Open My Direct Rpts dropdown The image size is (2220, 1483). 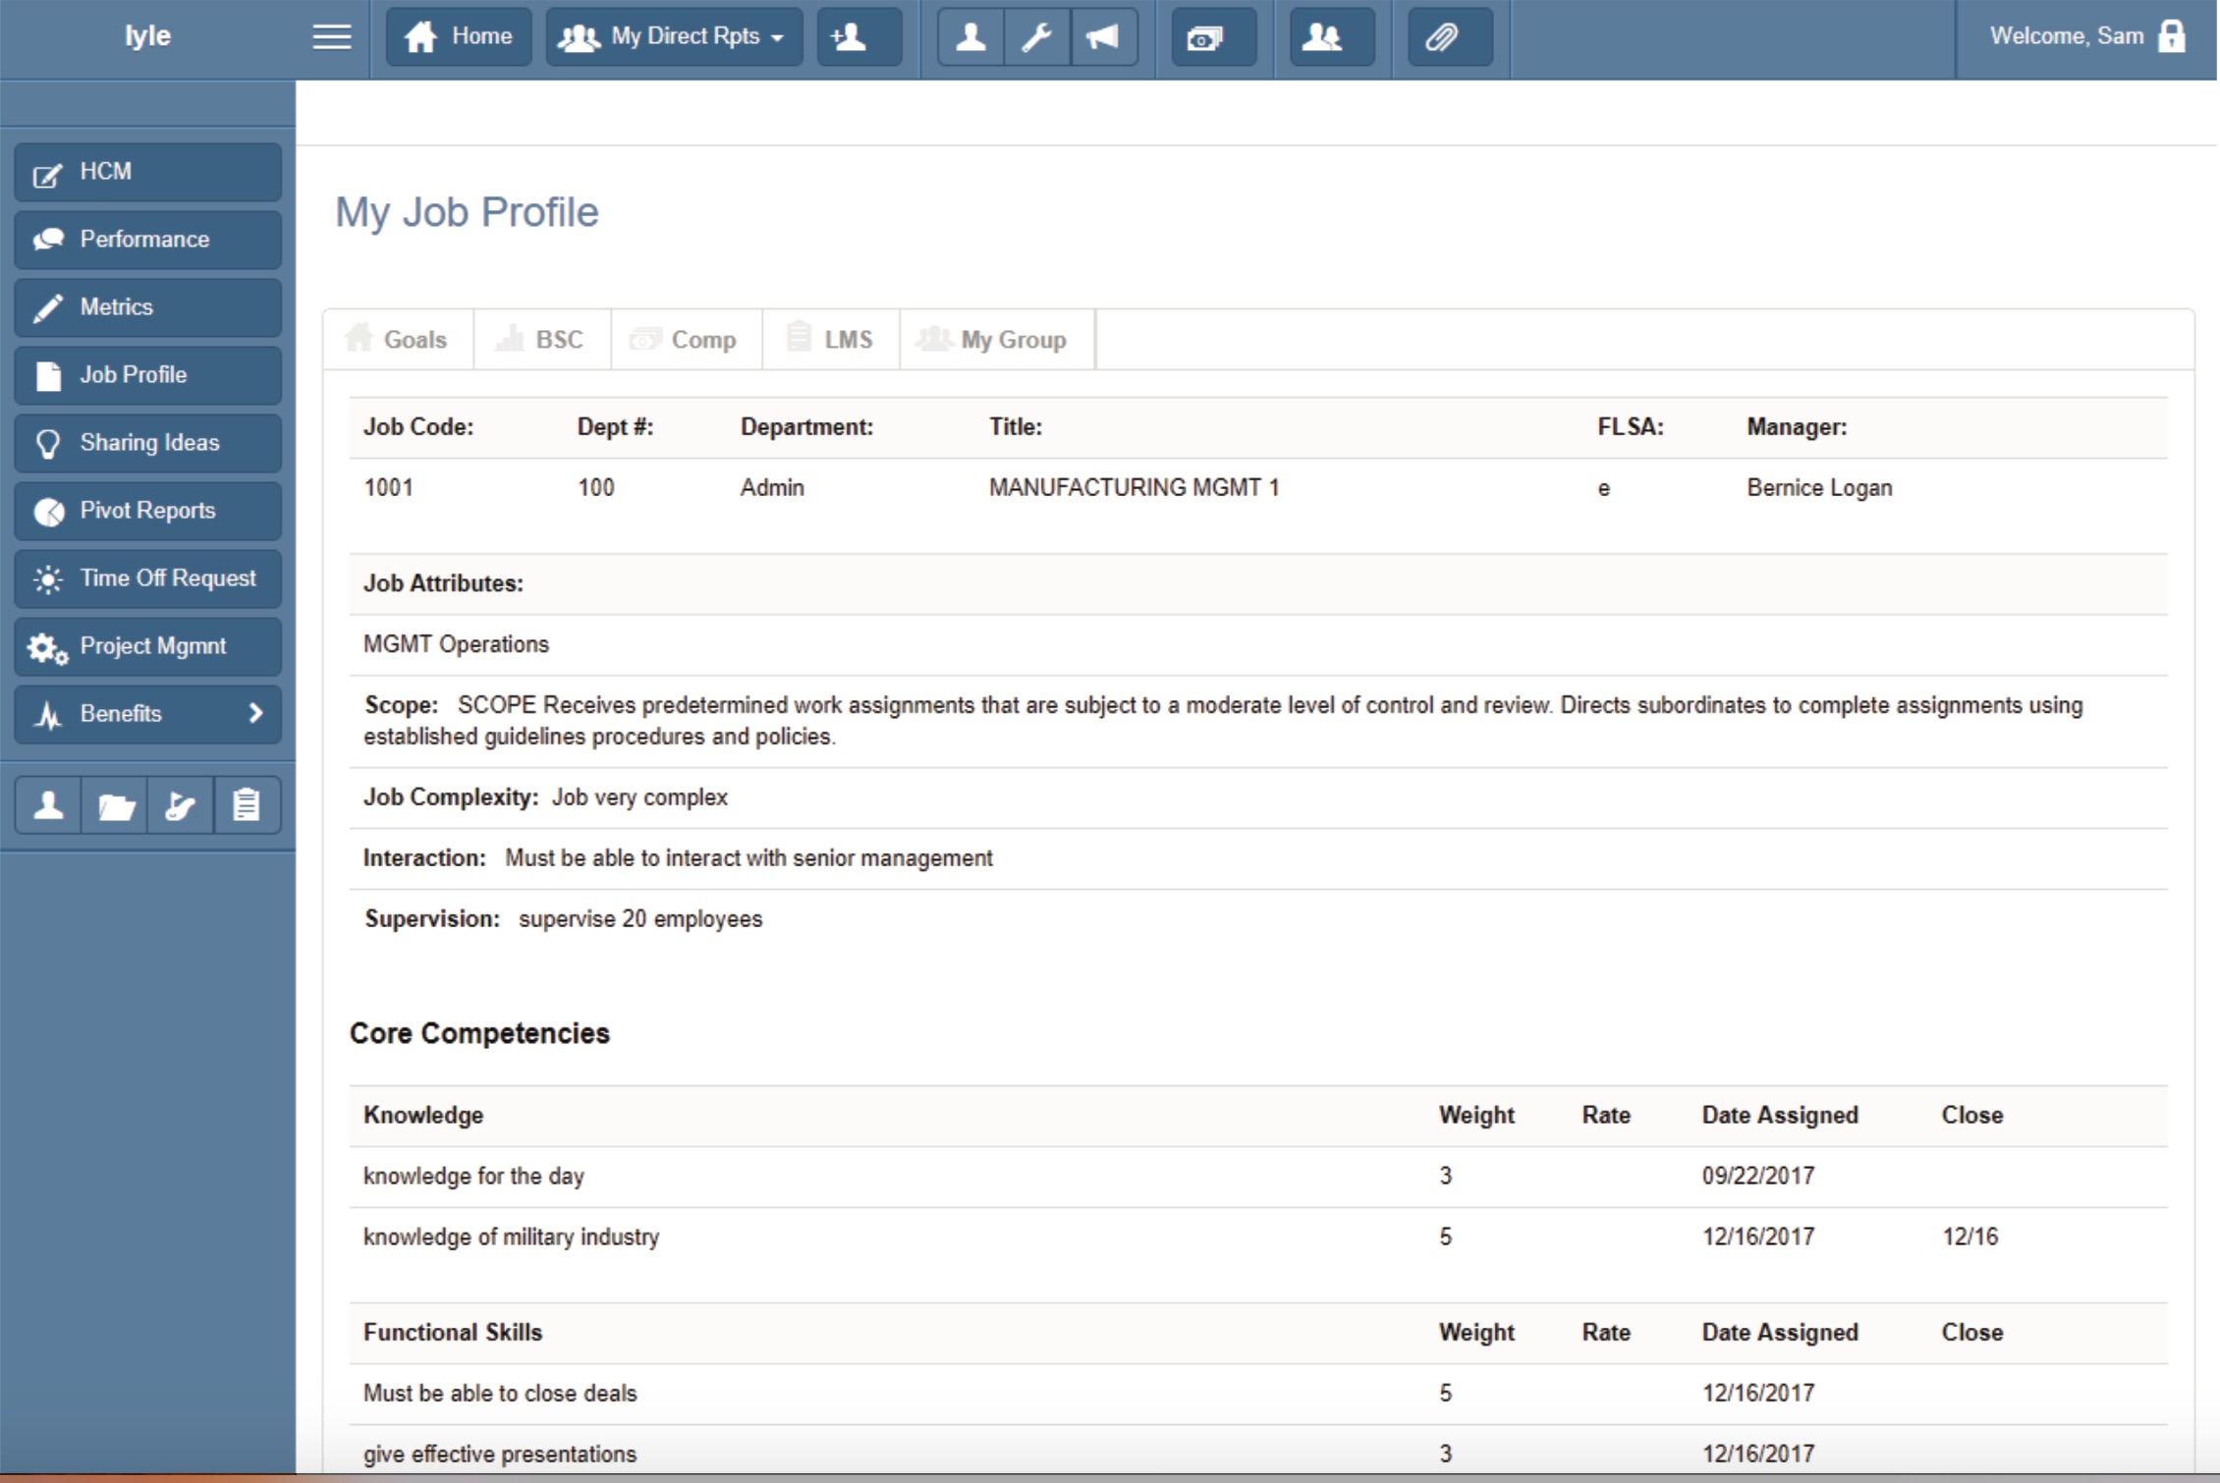(x=674, y=37)
